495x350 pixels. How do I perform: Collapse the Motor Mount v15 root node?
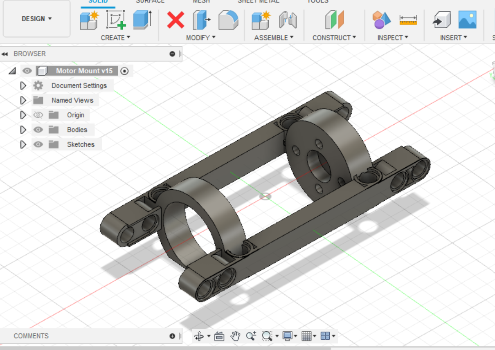pos(12,71)
